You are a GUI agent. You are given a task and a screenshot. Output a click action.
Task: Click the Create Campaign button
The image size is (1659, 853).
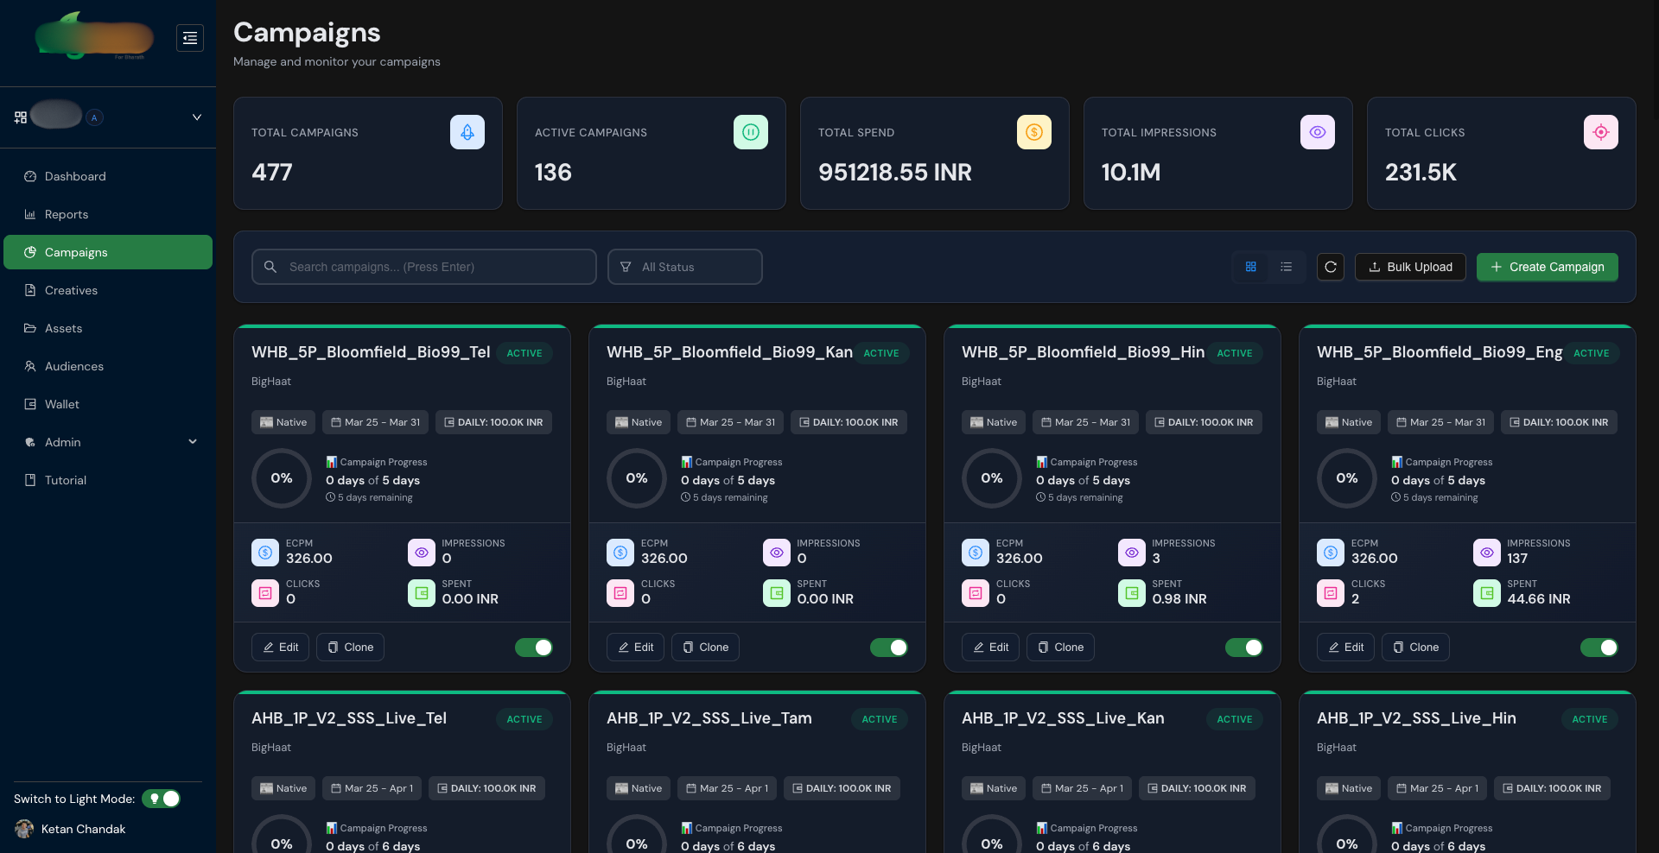(x=1547, y=267)
